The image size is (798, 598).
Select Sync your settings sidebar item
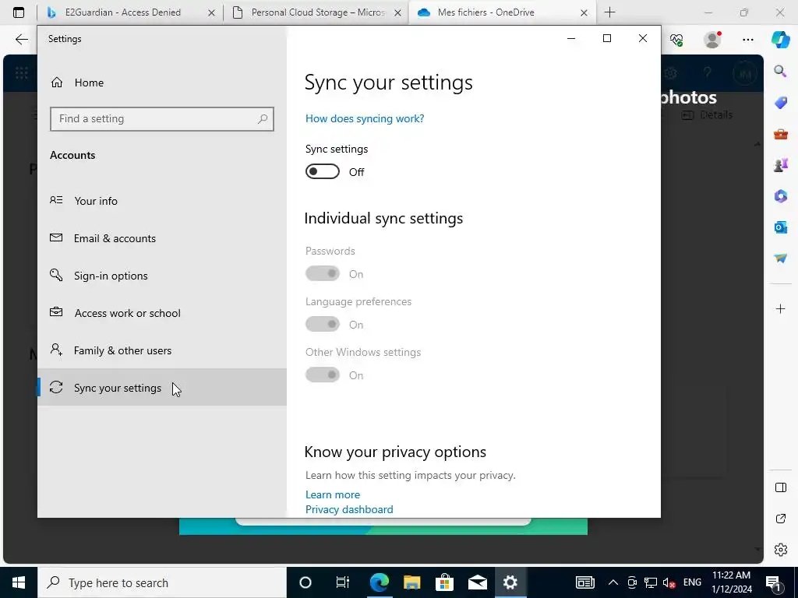coord(162,388)
